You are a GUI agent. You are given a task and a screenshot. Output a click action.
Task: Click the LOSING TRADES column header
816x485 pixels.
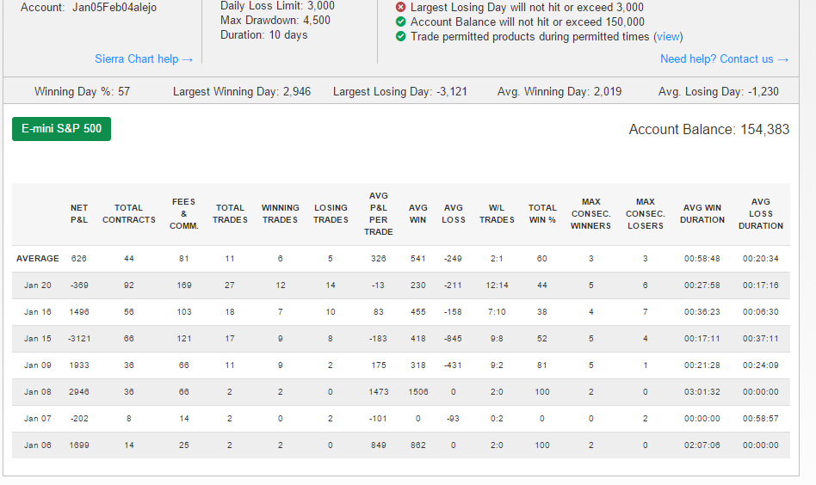click(x=331, y=213)
